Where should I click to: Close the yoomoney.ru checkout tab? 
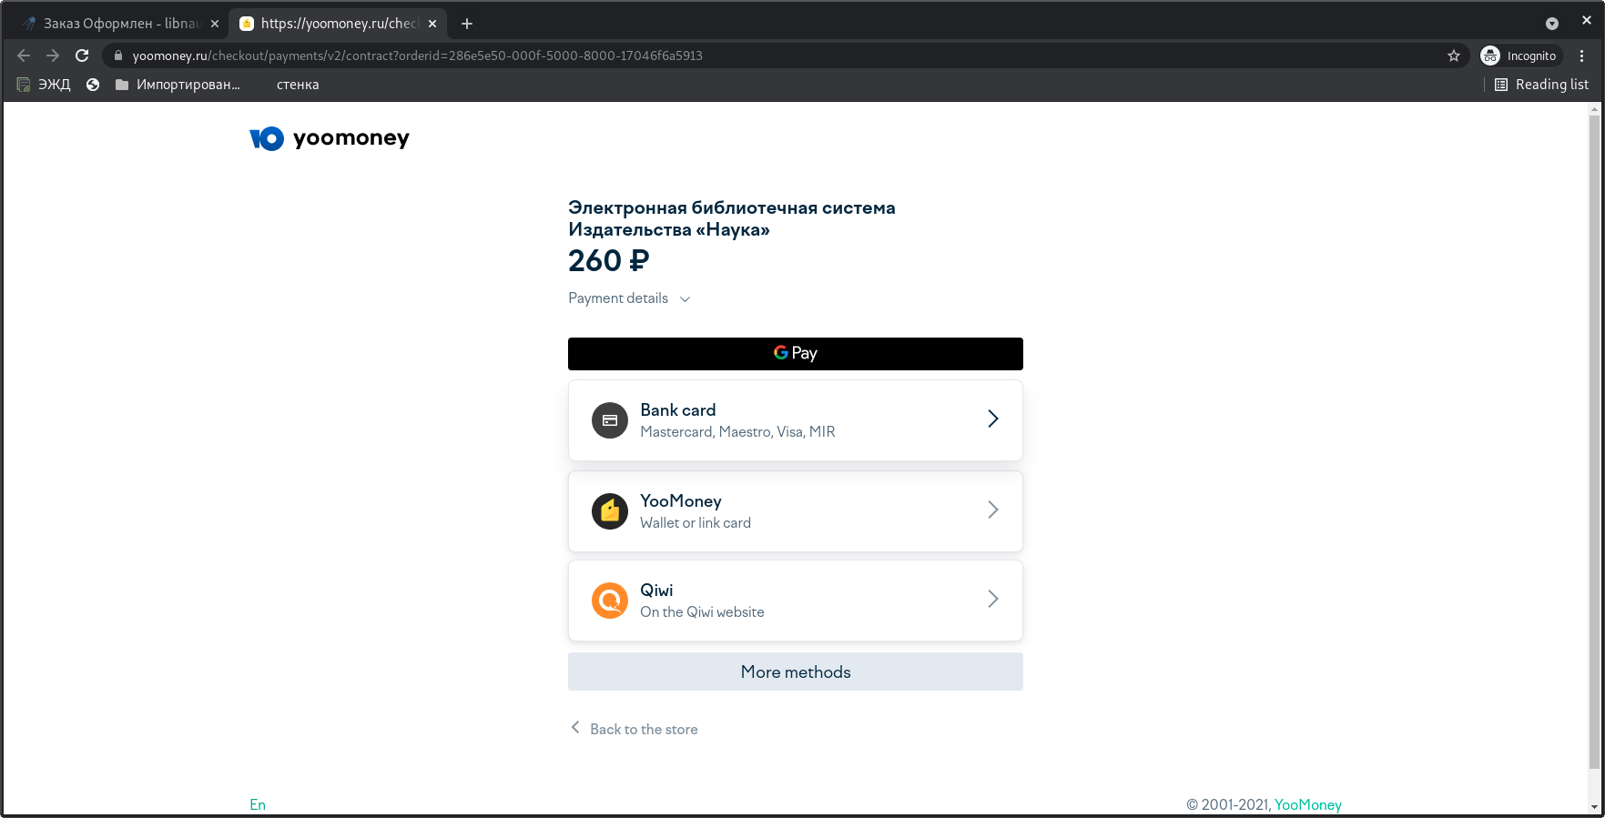(432, 24)
